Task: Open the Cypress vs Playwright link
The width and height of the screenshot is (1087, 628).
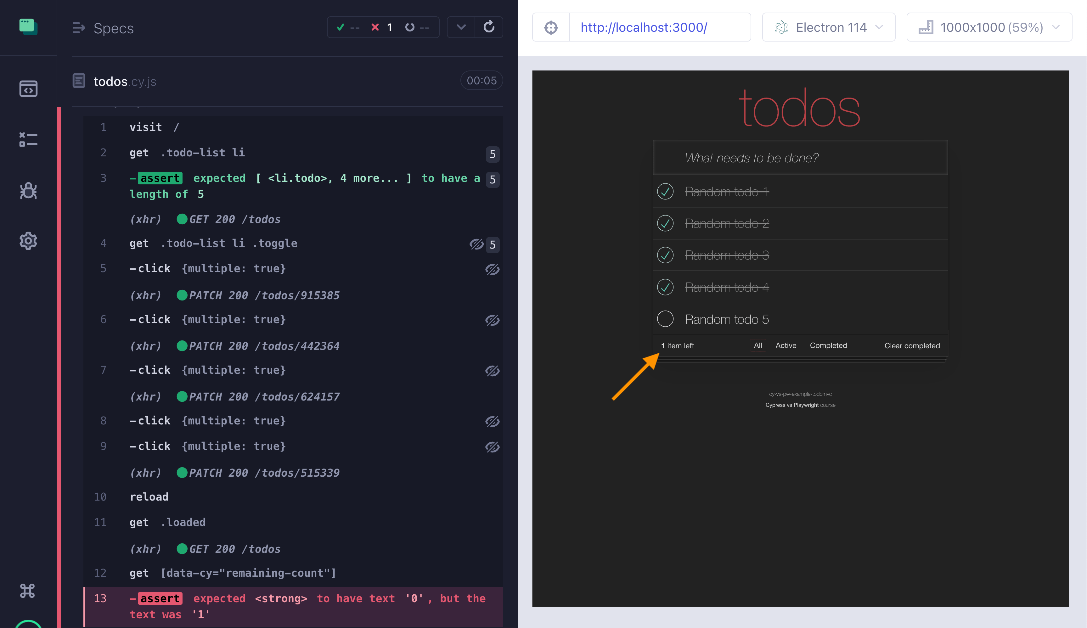Action: (791, 405)
